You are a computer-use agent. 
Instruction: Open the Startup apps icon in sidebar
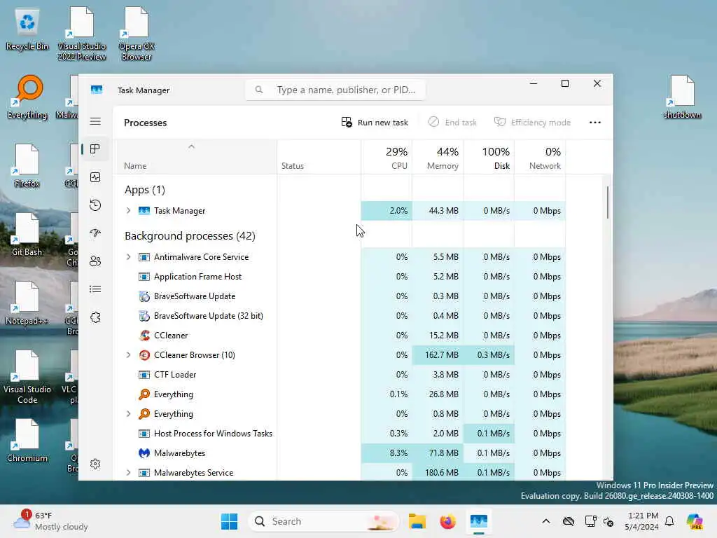[x=95, y=233]
